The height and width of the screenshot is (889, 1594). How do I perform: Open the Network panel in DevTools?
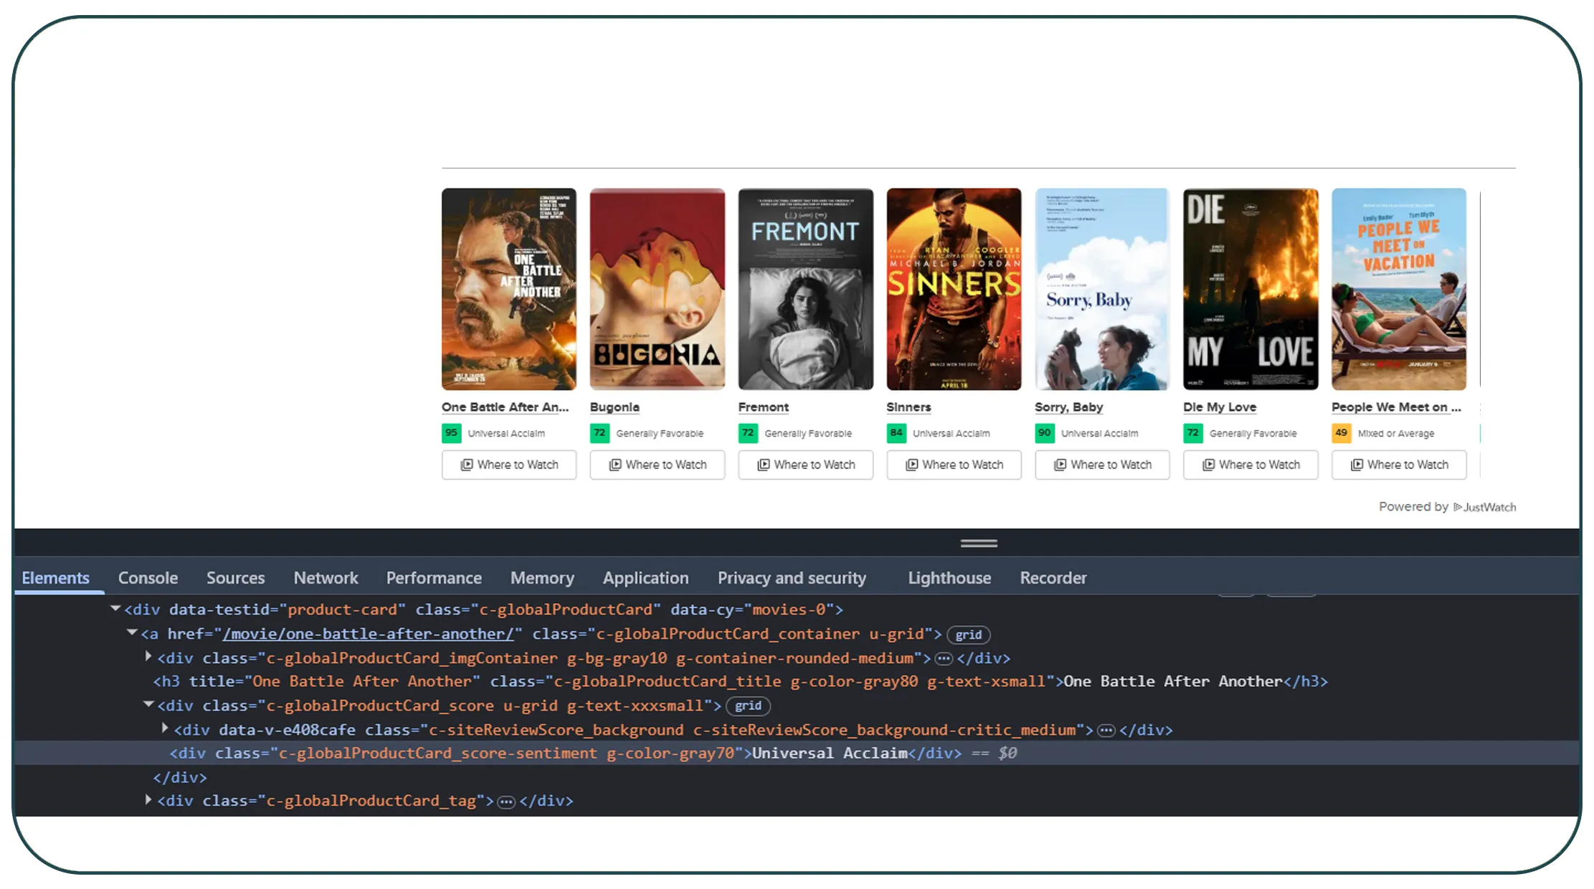click(x=326, y=578)
